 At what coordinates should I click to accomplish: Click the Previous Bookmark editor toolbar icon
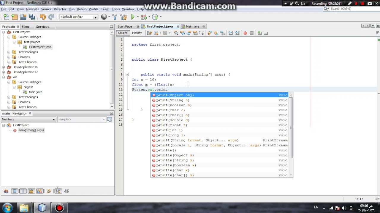tap(210, 33)
